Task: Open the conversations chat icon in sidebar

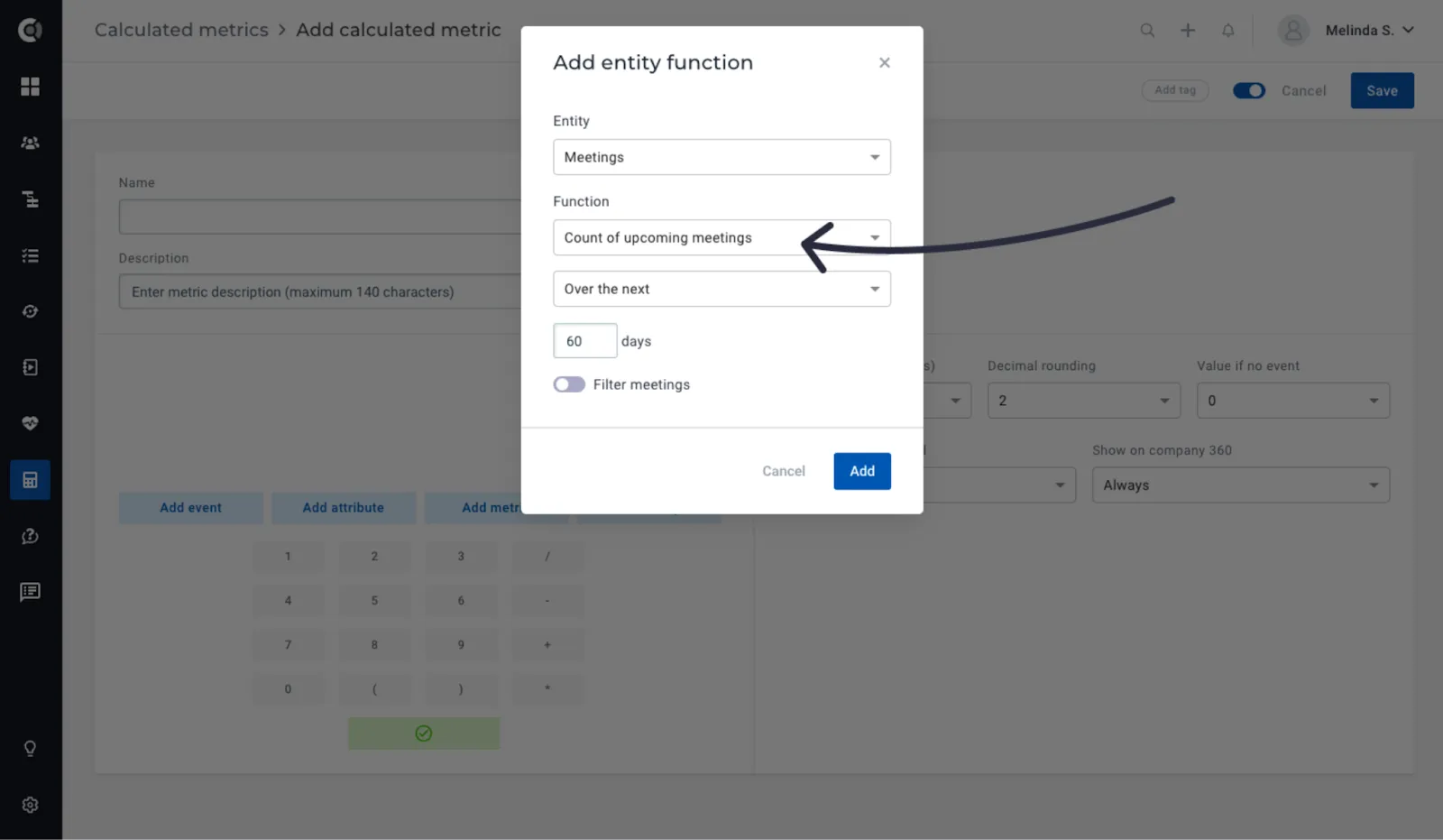Action: point(30,591)
